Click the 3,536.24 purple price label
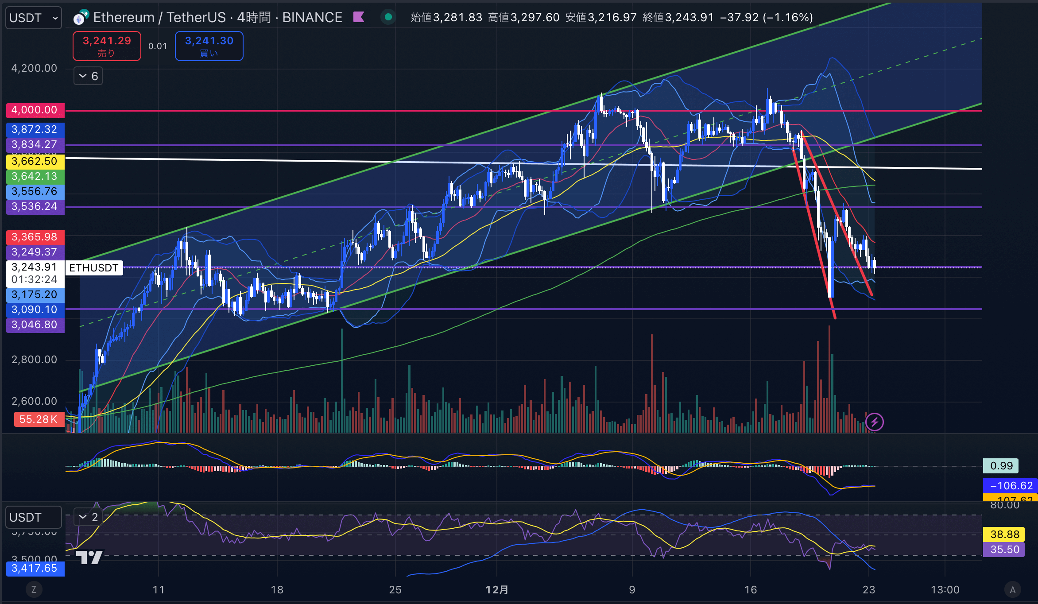The image size is (1038, 604). point(35,206)
